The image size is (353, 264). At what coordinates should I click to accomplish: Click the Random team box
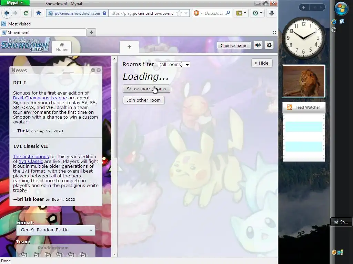pyautogui.click(x=56, y=251)
